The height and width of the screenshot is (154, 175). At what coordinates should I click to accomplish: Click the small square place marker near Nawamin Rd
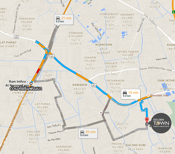click(x=101, y=113)
